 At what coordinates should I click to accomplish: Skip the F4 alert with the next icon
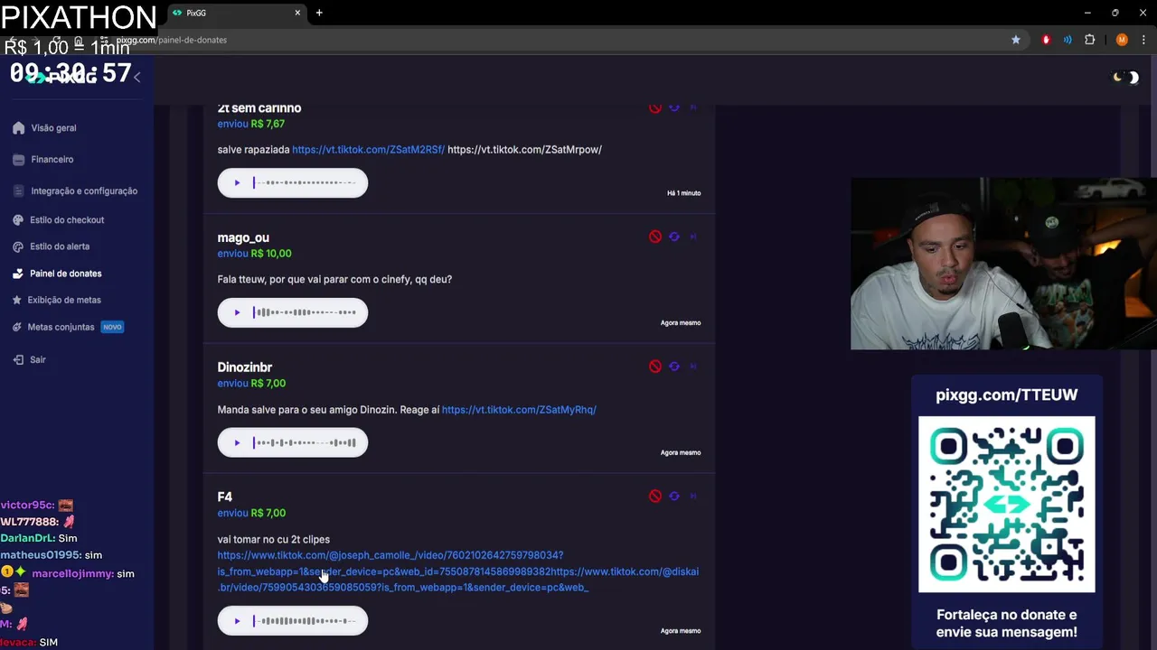click(x=693, y=496)
